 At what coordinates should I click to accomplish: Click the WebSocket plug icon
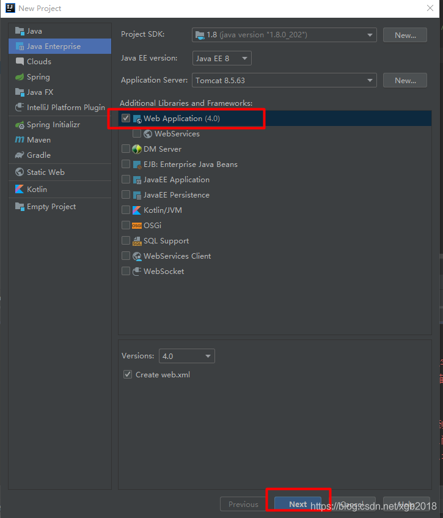coord(137,271)
